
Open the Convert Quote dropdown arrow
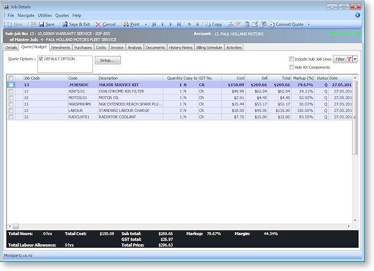pos(309,24)
